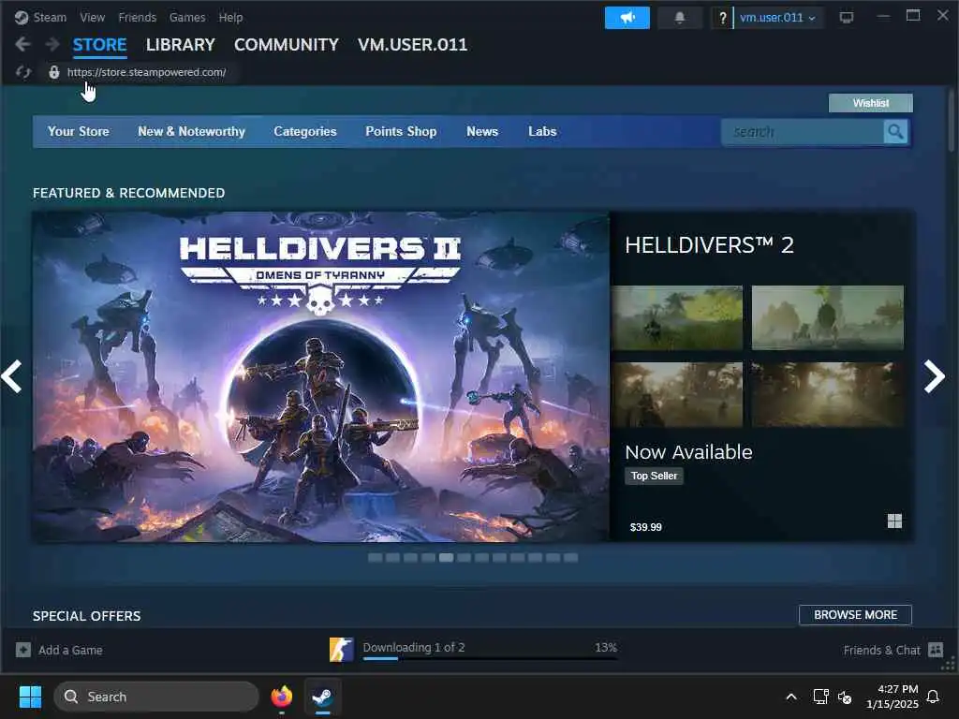Screen dimensions: 959x719
Task: Reload the store page with the refresh icon
Action: pyautogui.click(x=23, y=72)
